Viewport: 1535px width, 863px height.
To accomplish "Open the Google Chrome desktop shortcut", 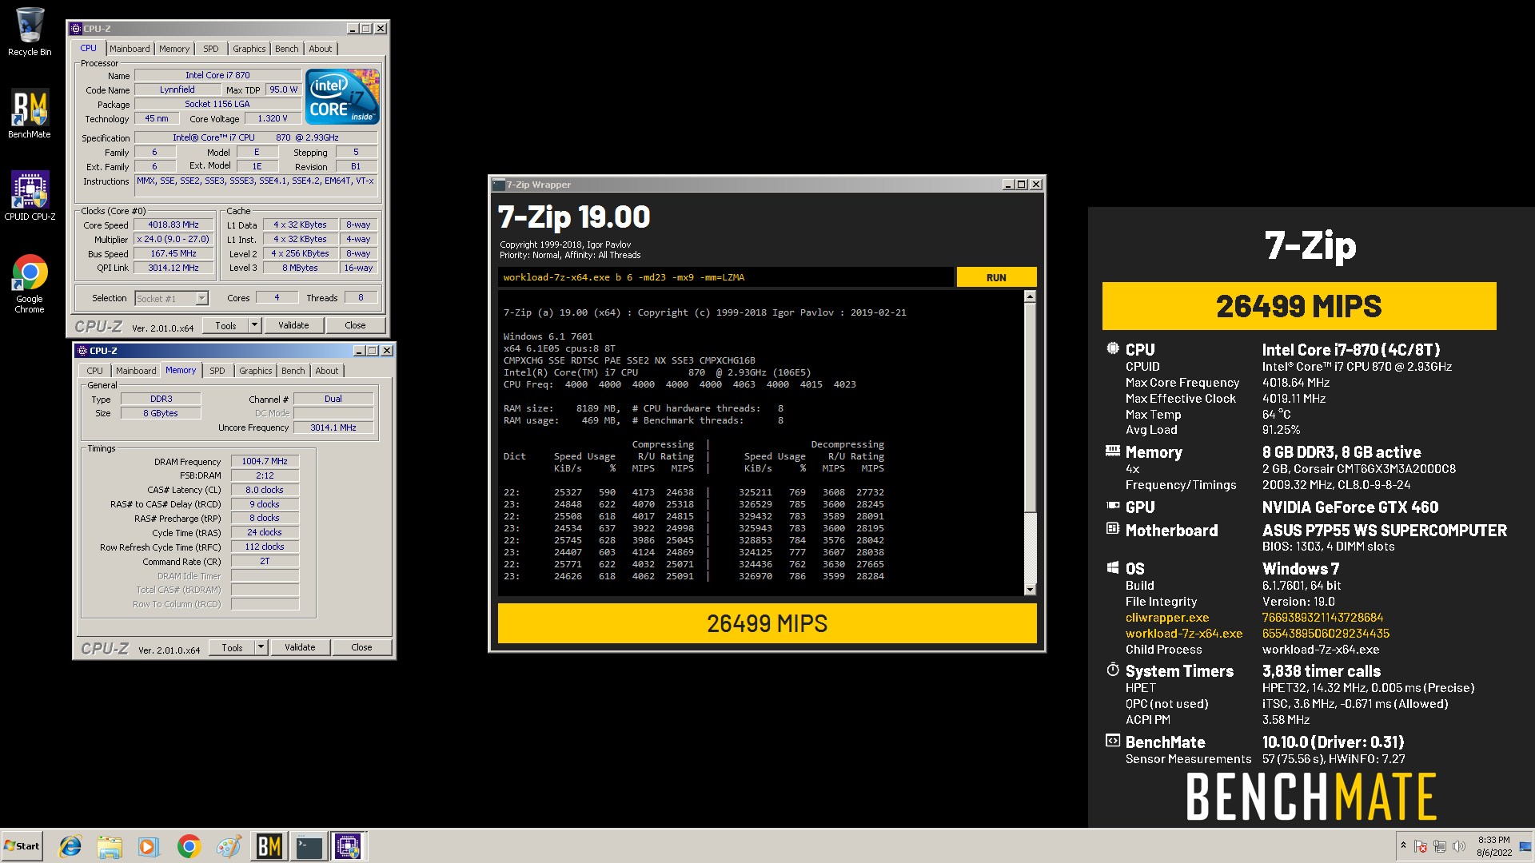I will coord(30,284).
